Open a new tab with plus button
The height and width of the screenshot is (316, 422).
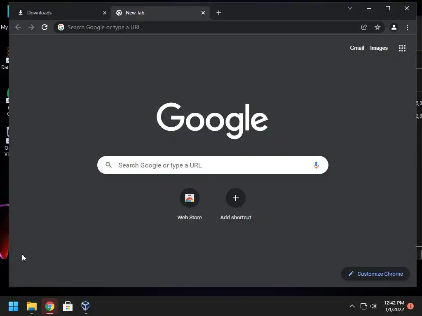pyautogui.click(x=219, y=13)
